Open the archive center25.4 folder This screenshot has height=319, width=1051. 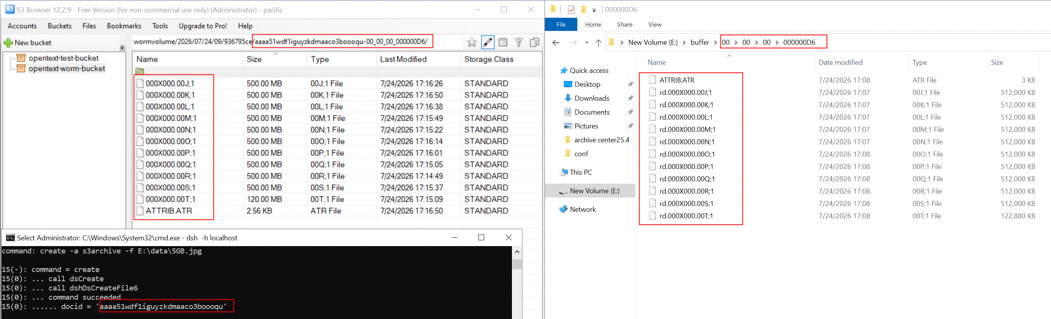tap(602, 140)
